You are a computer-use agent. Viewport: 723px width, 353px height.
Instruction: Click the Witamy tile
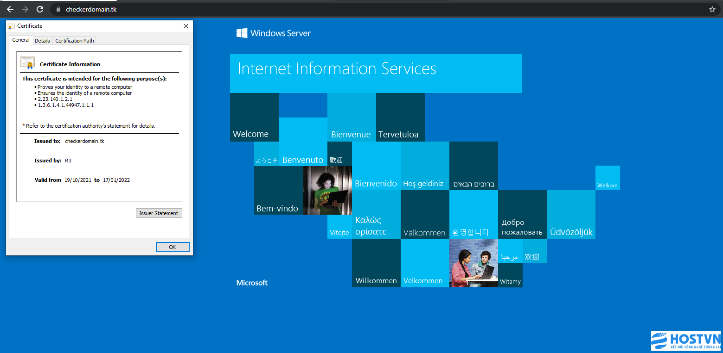click(510, 275)
